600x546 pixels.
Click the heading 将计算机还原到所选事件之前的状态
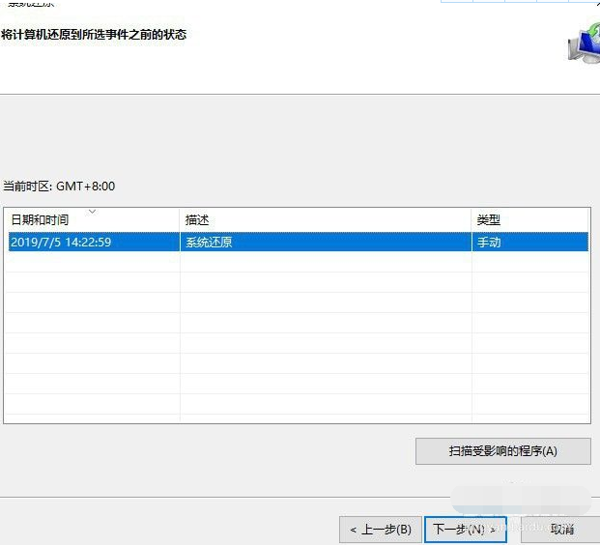(94, 35)
